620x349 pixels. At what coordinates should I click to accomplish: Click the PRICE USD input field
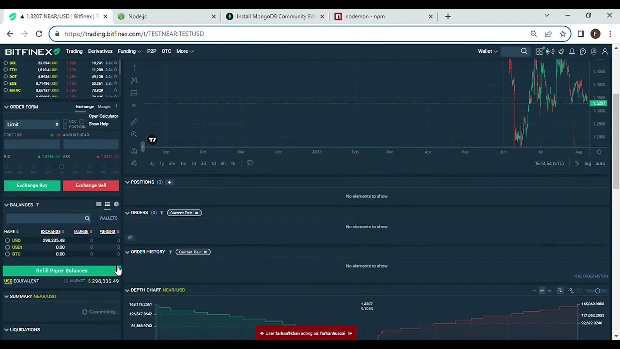pos(32,144)
